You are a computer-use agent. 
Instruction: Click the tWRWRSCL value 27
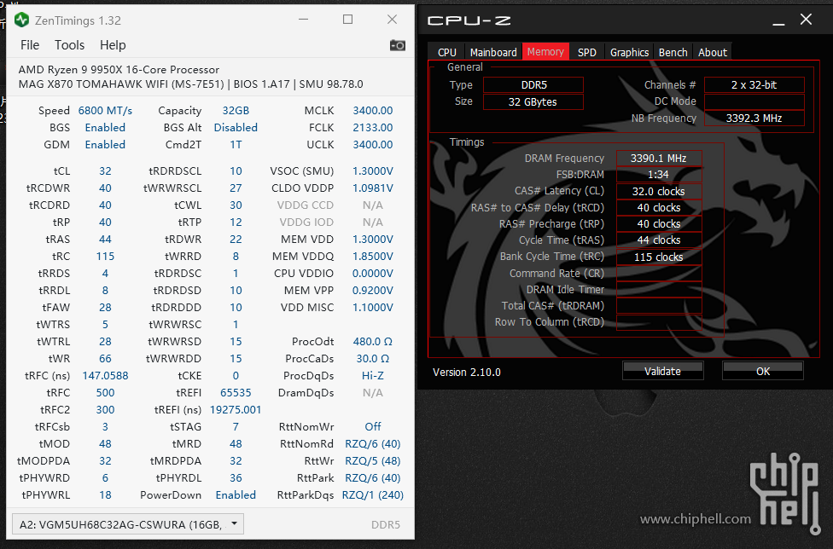236,188
